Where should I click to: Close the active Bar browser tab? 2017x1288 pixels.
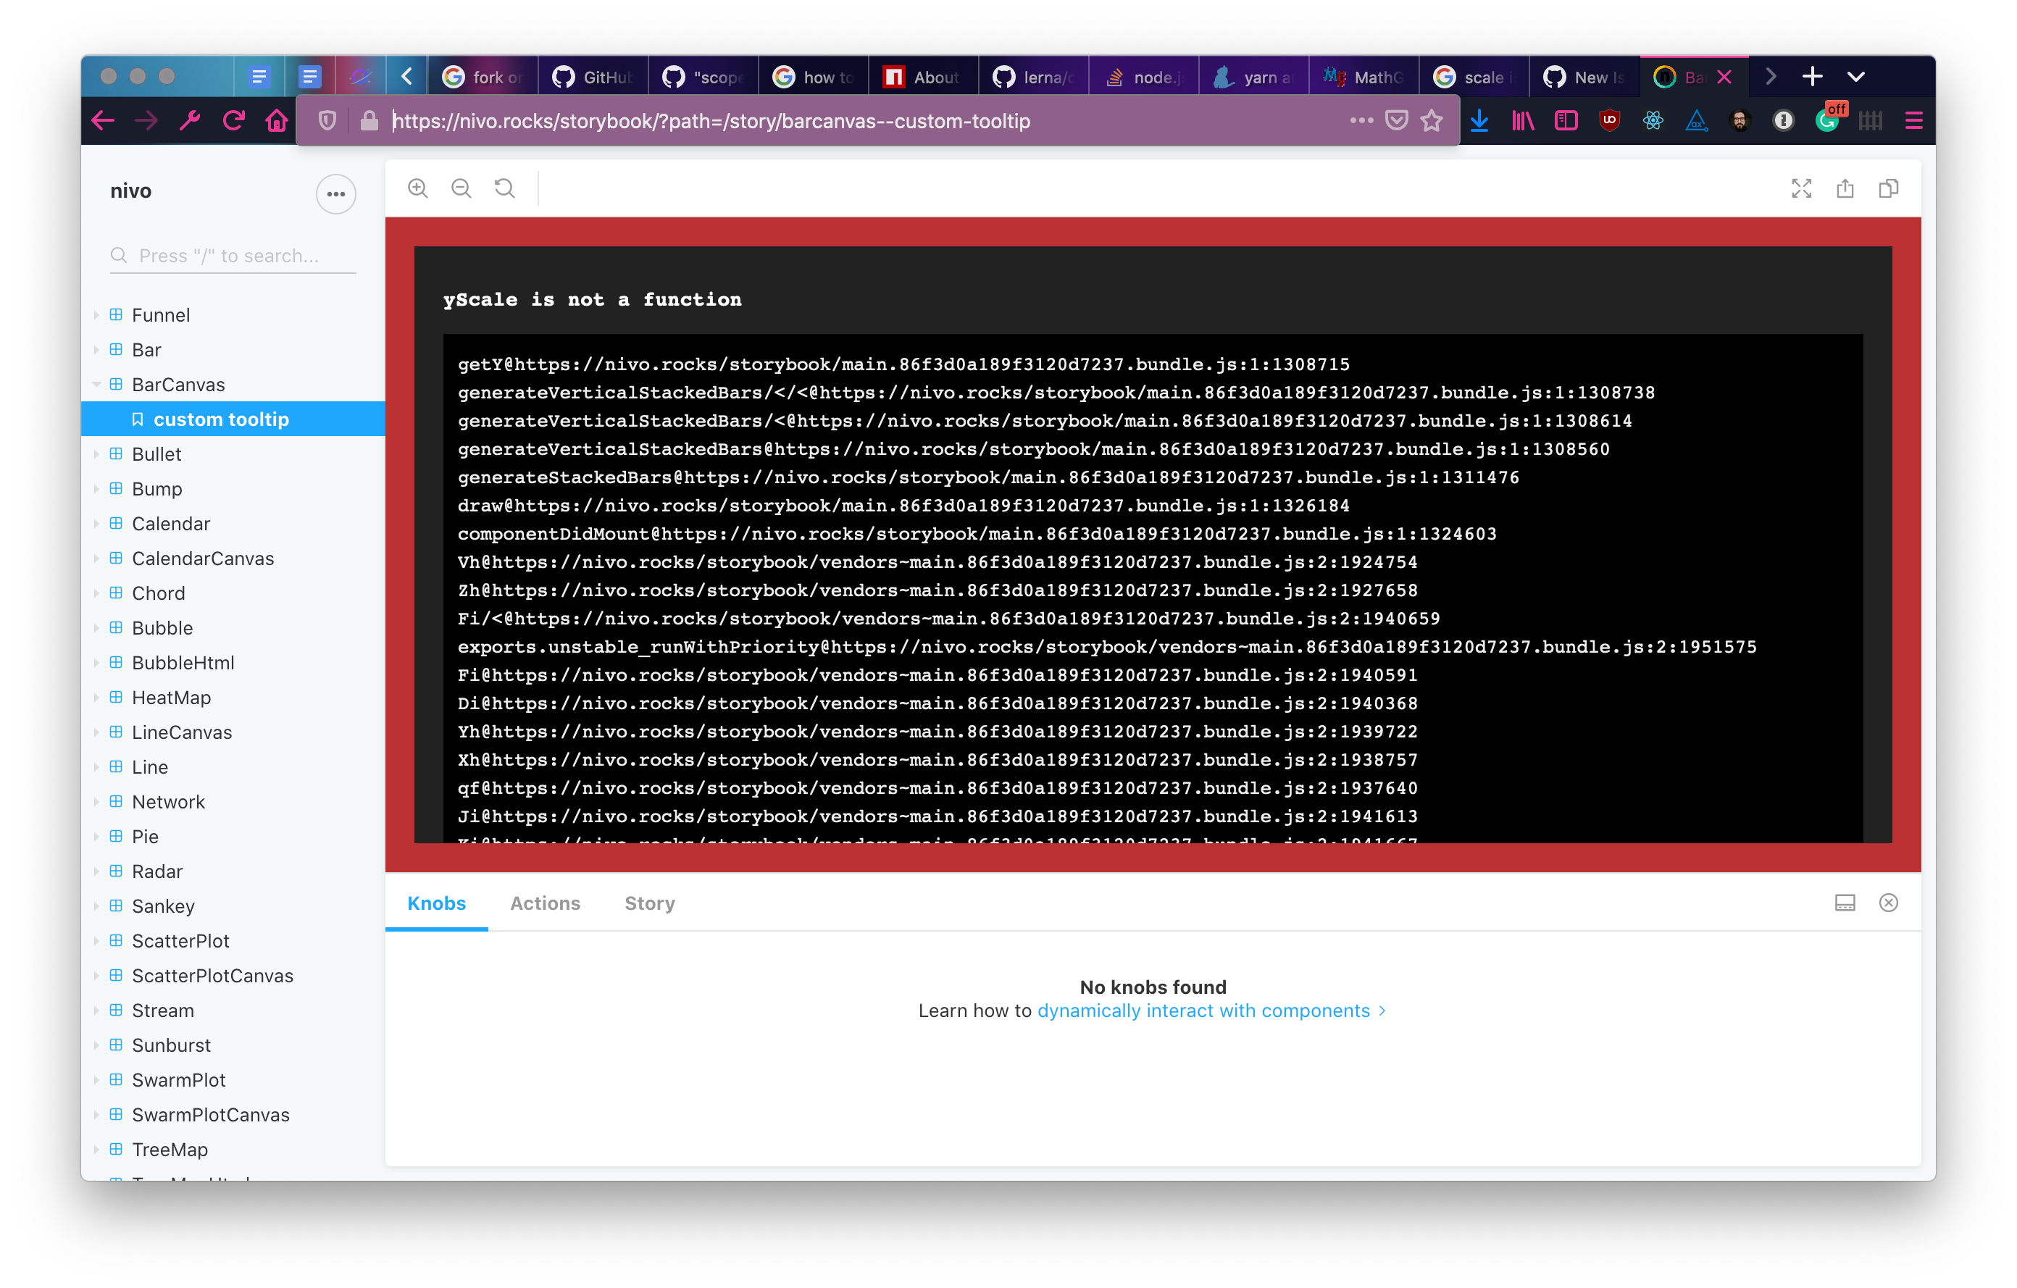[x=1725, y=77]
